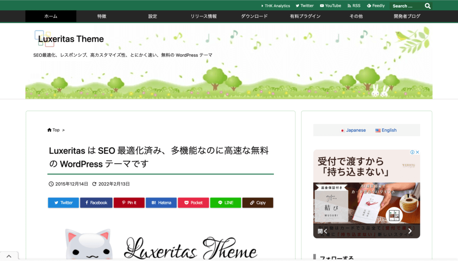Click the search magnifier icon

click(x=428, y=6)
